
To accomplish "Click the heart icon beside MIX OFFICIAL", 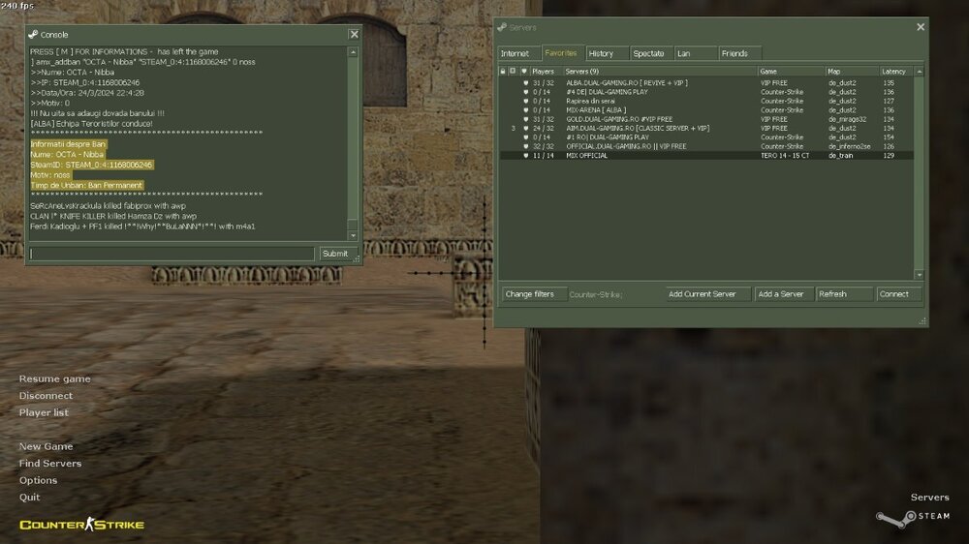I will 524,155.
